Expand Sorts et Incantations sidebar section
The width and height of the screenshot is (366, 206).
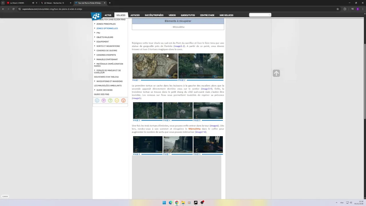(x=108, y=46)
